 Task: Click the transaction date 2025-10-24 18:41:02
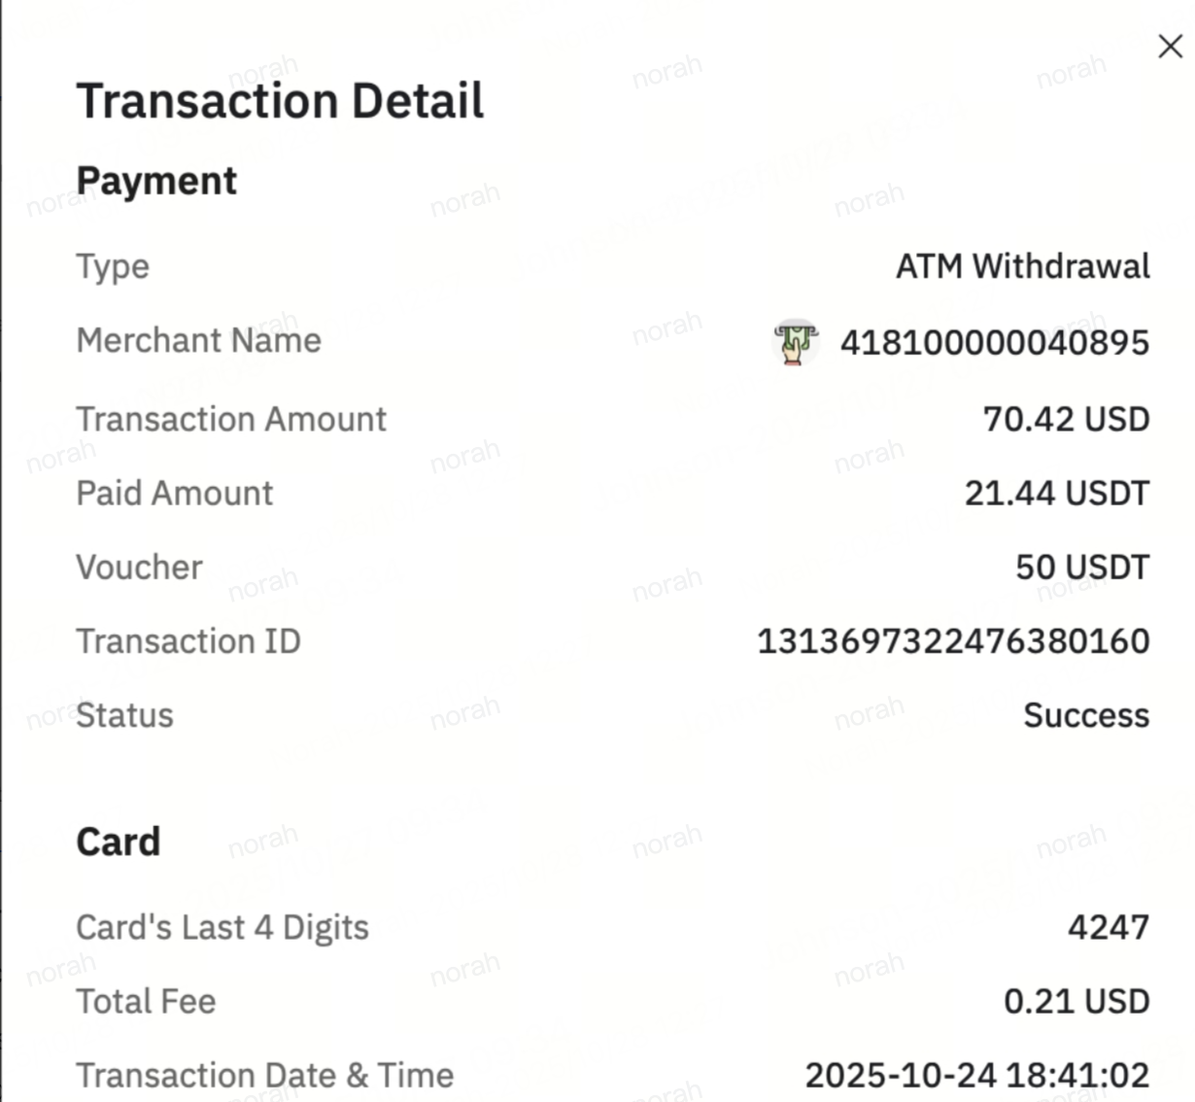coord(976,1075)
